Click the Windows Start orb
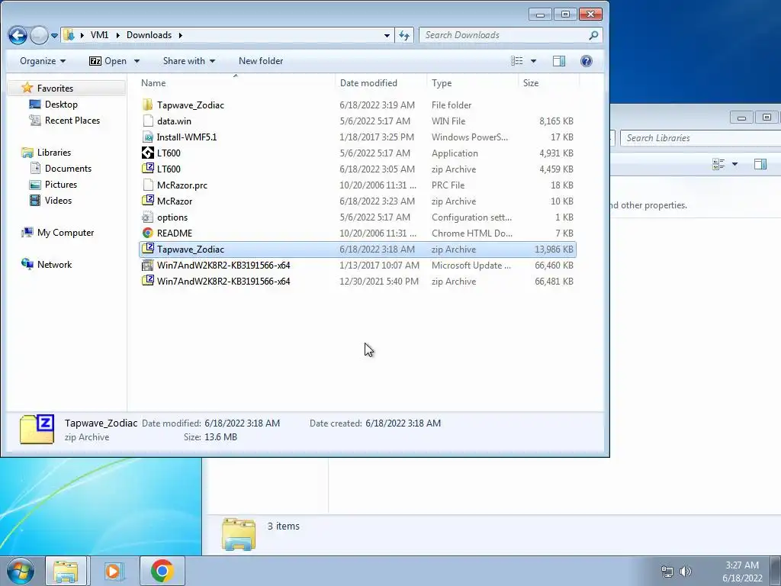Viewport: 781px width, 586px height. pos(21,571)
